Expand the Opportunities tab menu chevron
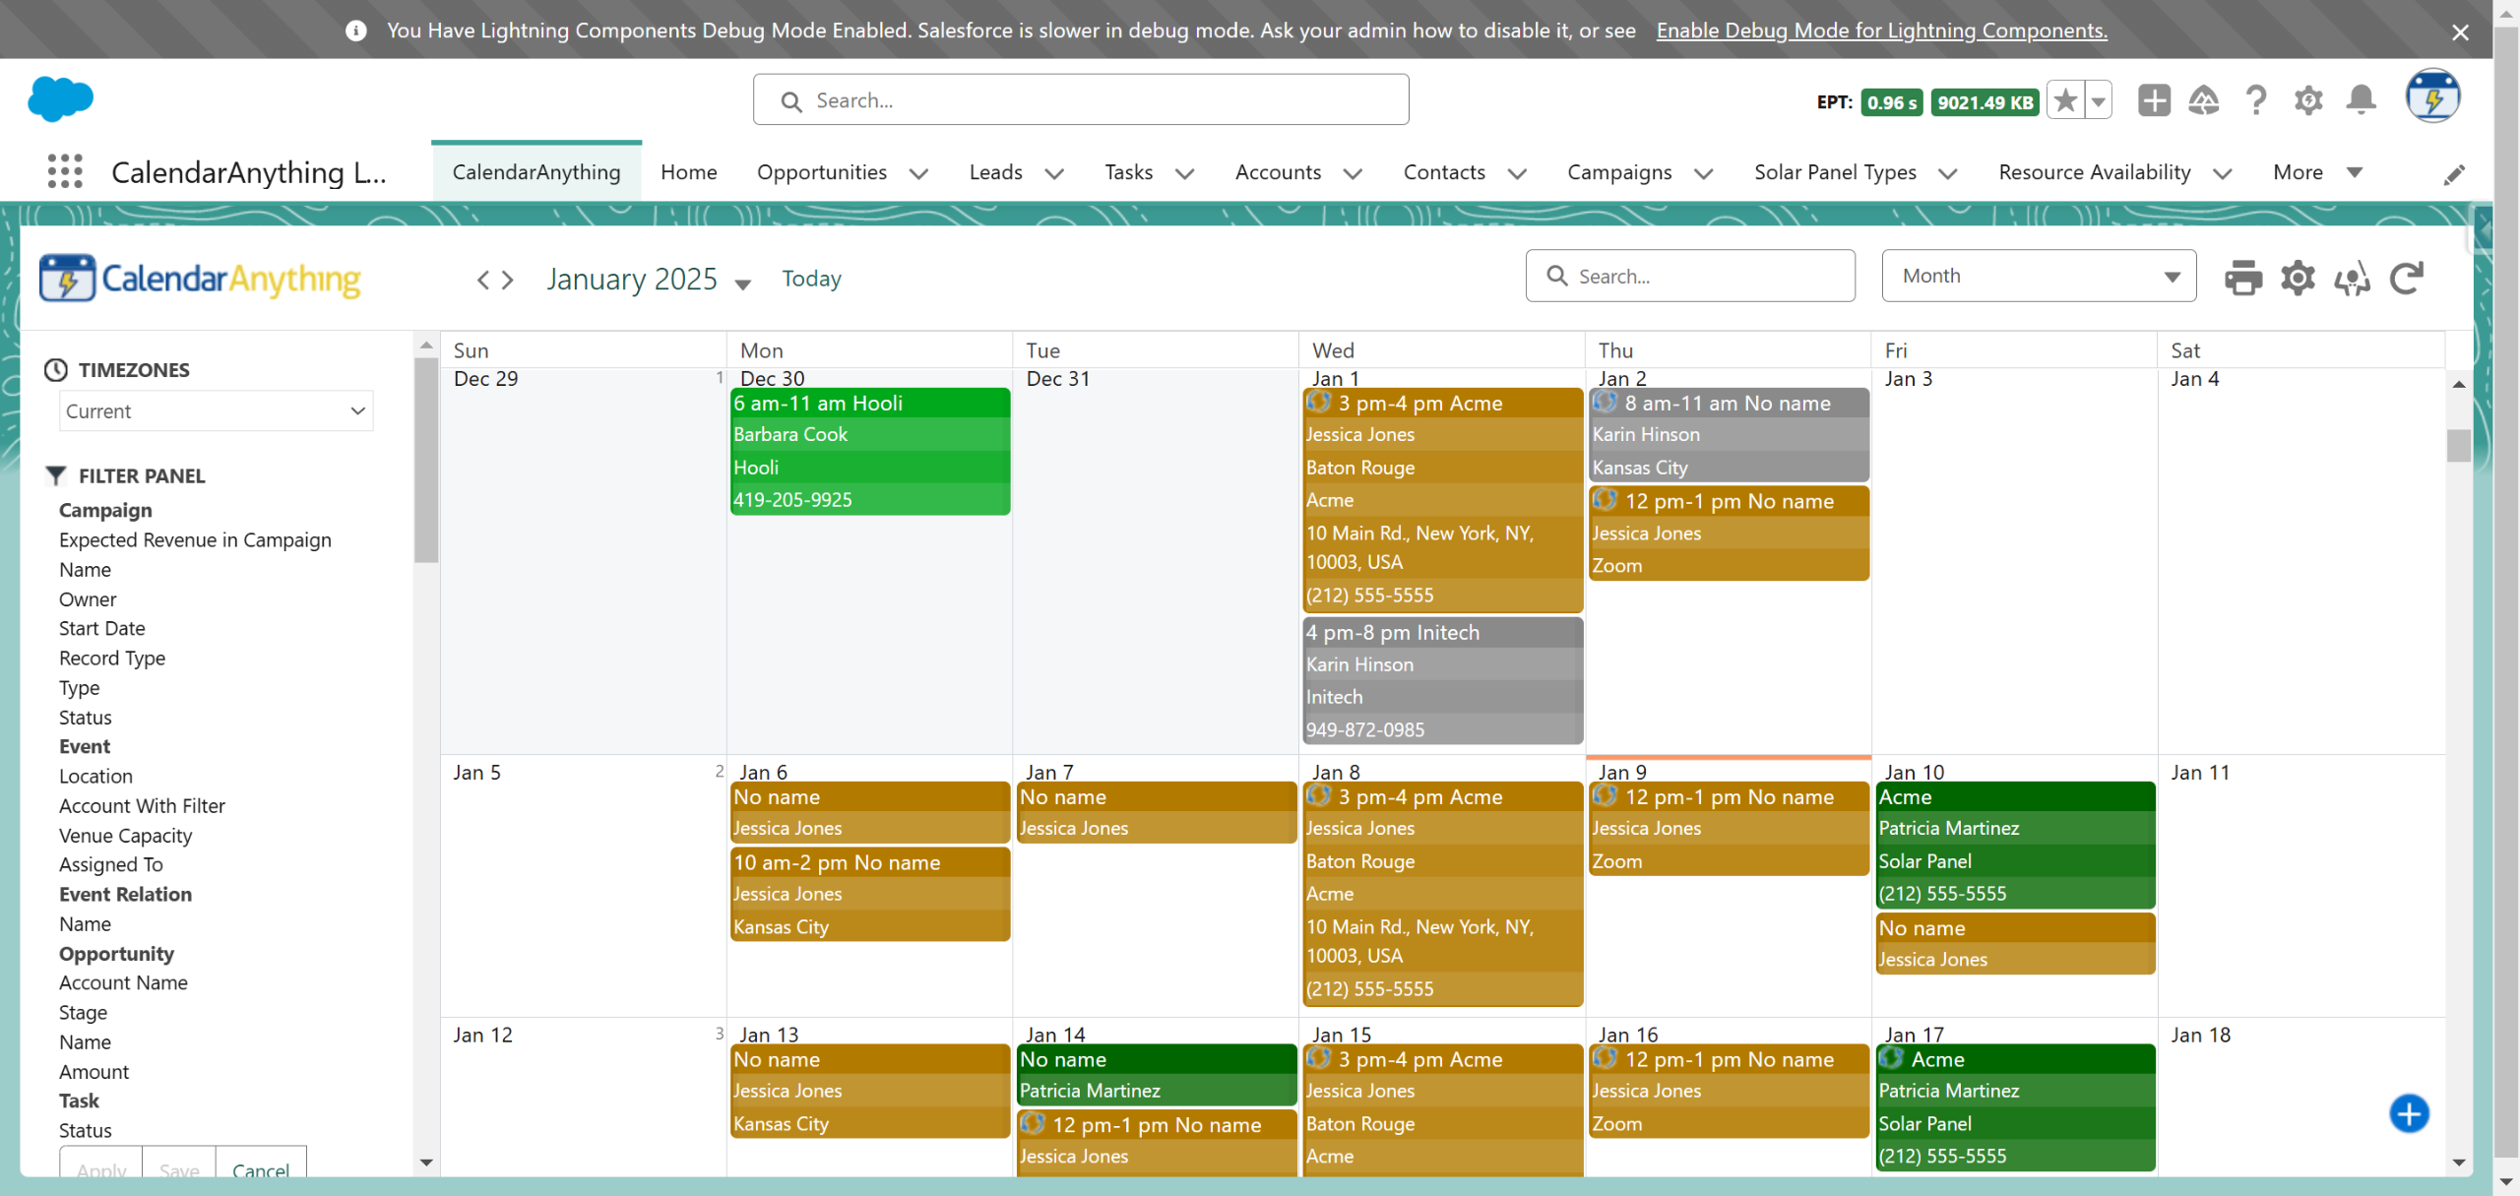This screenshot has width=2520, height=1196. (918, 173)
